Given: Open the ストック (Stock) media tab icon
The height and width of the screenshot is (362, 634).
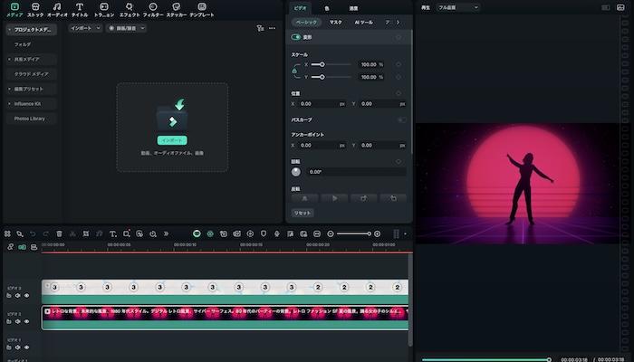Looking at the screenshot, I should (x=35, y=7).
